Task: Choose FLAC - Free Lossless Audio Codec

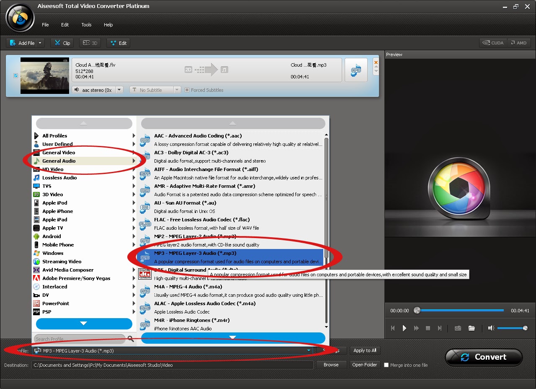Action: point(231,224)
